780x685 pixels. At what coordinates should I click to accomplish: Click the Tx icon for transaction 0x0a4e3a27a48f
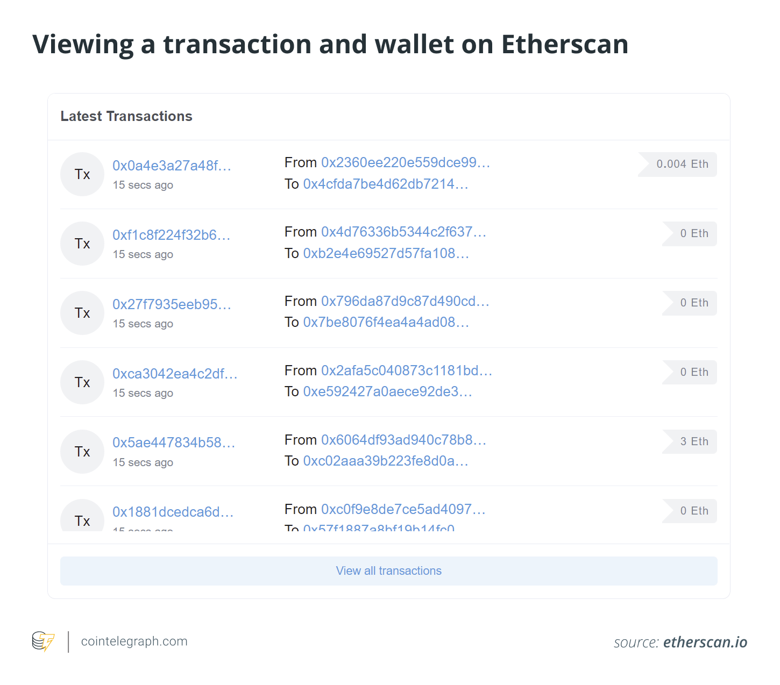82,174
